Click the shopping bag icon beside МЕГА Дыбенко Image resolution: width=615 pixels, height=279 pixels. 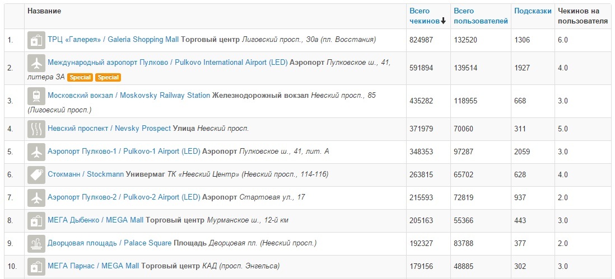point(36,220)
